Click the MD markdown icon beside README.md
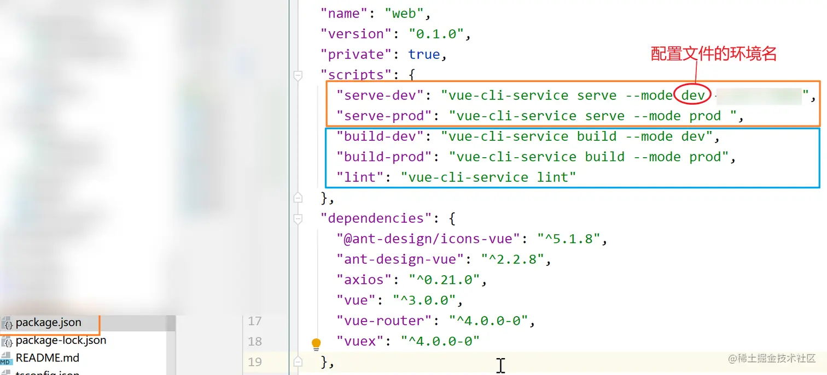The width and height of the screenshot is (827, 375). click(x=6, y=360)
